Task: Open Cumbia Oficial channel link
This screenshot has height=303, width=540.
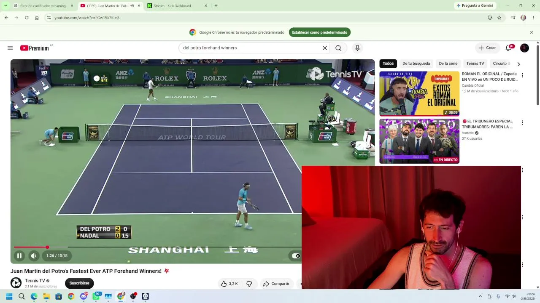Action: tap(473, 85)
